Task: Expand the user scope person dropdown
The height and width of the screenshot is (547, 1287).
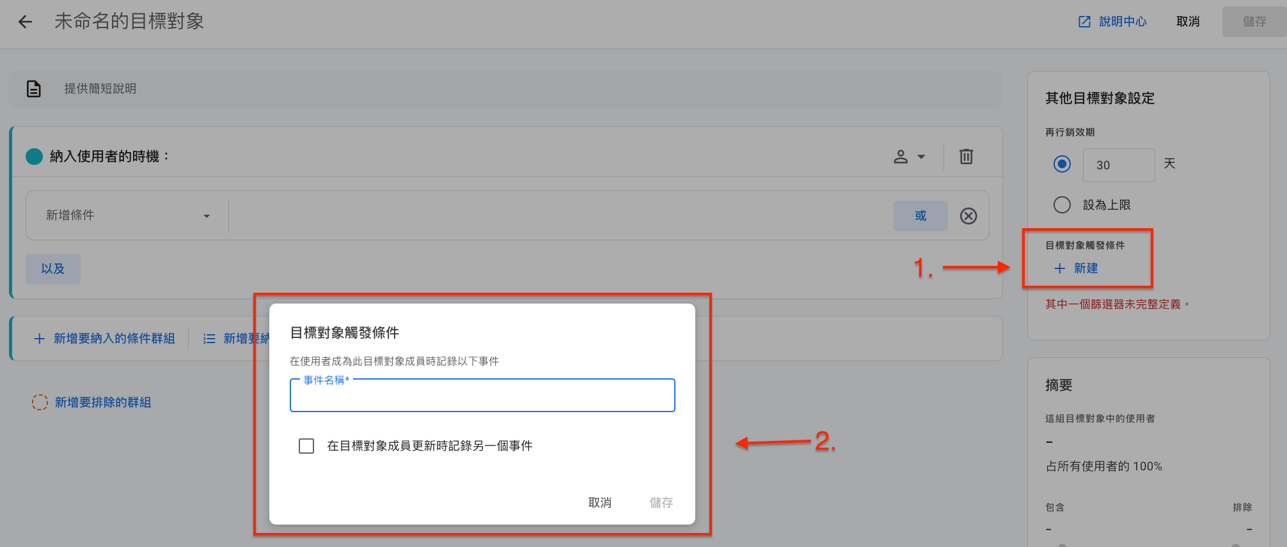Action: point(909,157)
